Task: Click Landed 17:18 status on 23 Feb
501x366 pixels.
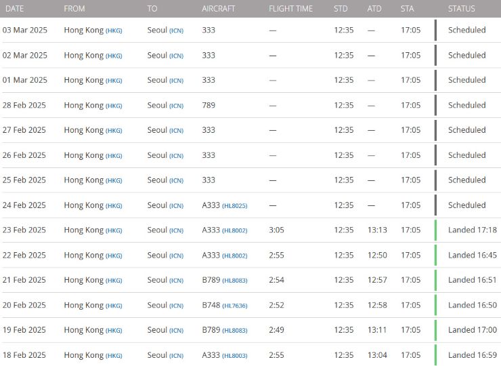Action: pos(473,230)
